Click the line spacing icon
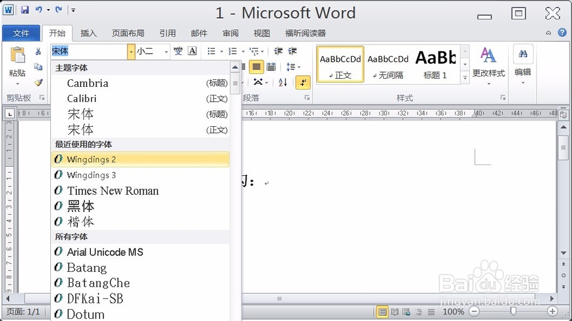Image resolution: width=572 pixels, height=321 pixels. (x=291, y=67)
